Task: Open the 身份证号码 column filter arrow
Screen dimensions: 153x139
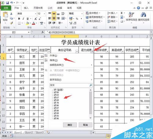Action: (x=77, y=52)
